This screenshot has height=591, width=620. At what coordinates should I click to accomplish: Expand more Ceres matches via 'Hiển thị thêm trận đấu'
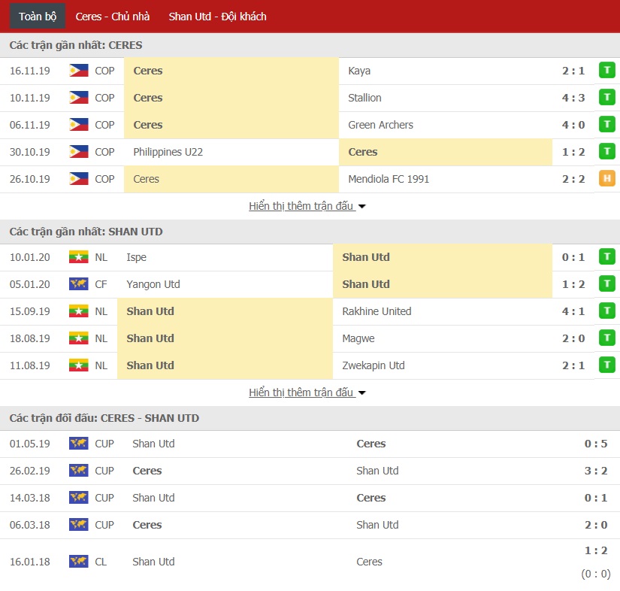coord(307,206)
